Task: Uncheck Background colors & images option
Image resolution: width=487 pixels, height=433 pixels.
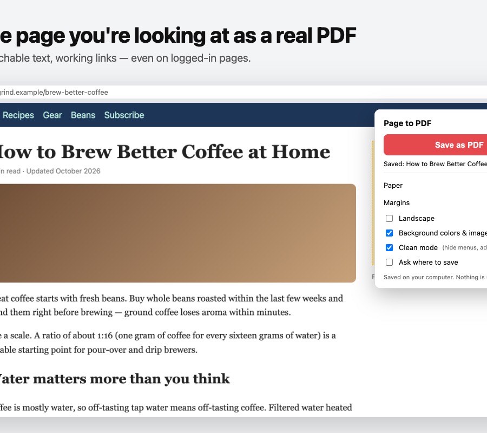Action: tap(389, 233)
